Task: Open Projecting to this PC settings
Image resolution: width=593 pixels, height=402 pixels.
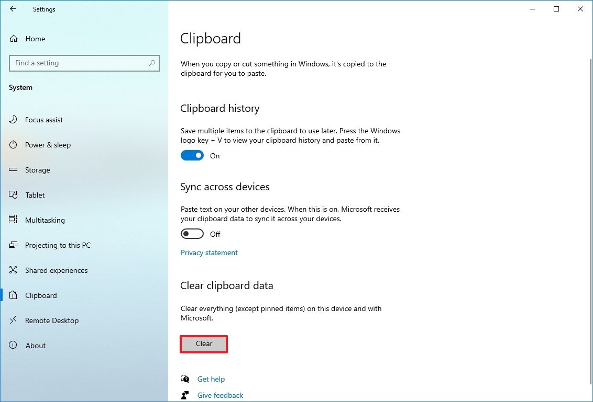Action: coord(58,245)
